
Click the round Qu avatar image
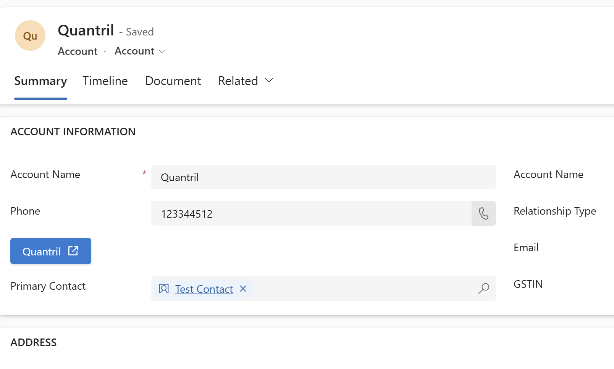coord(30,35)
